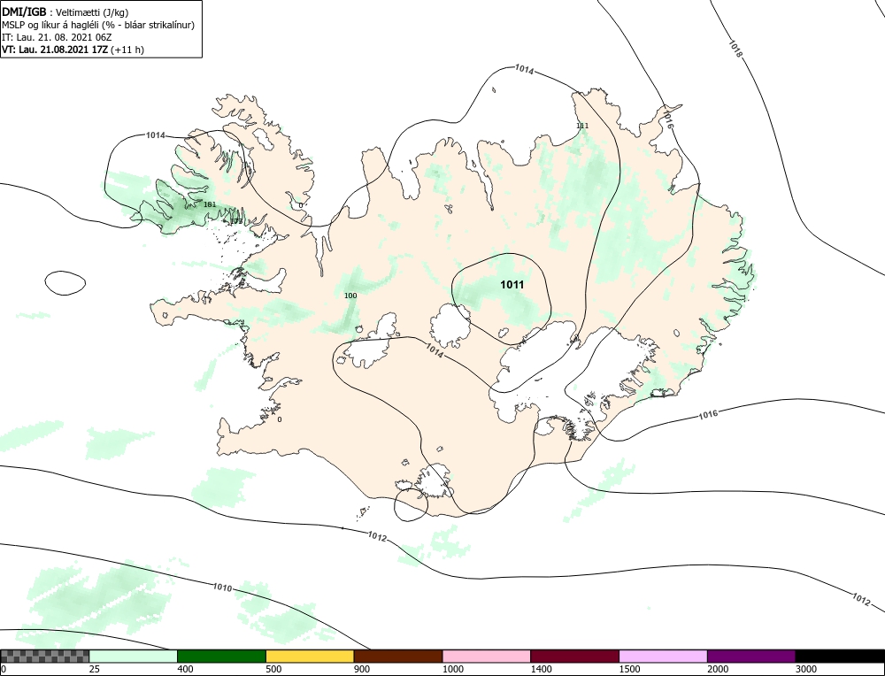Click the 1010 isobar label
The image size is (885, 676).
coord(222,588)
